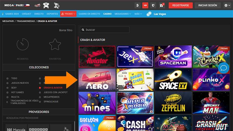Open DIRECTO menu item

click(39, 14)
